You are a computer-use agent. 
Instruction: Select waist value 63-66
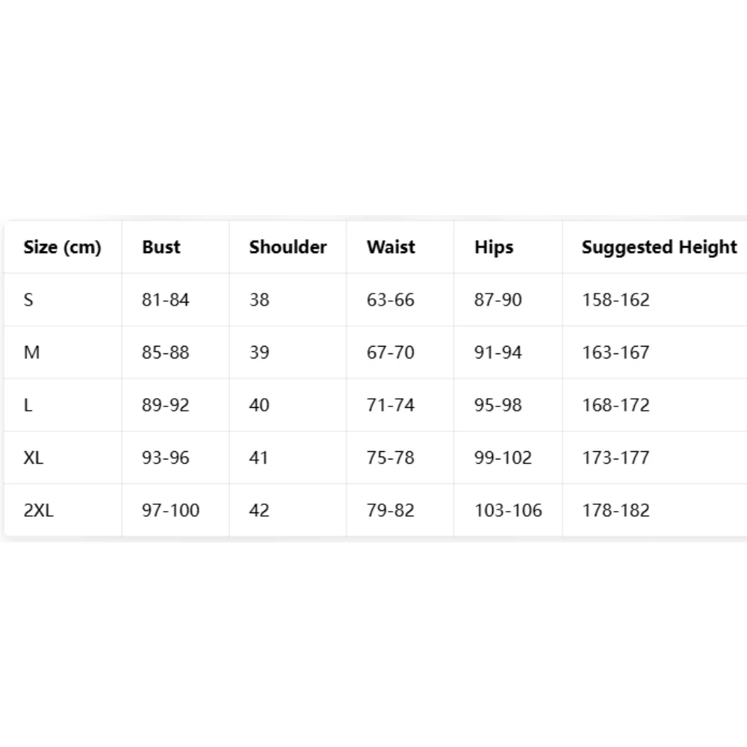coord(390,300)
